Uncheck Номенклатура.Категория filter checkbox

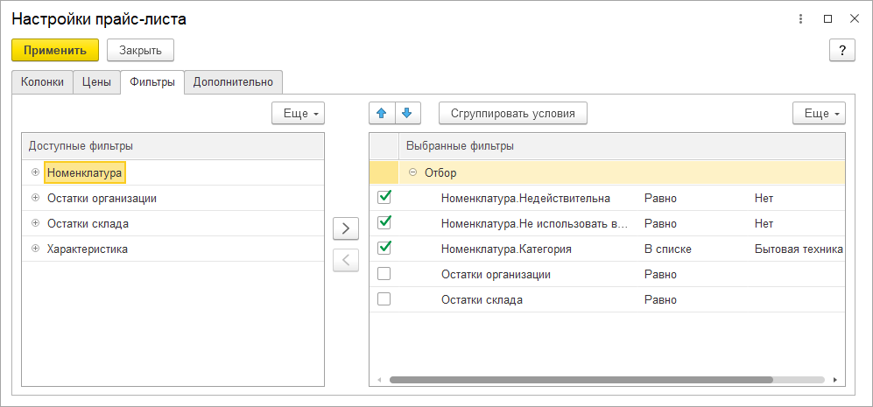tap(384, 249)
